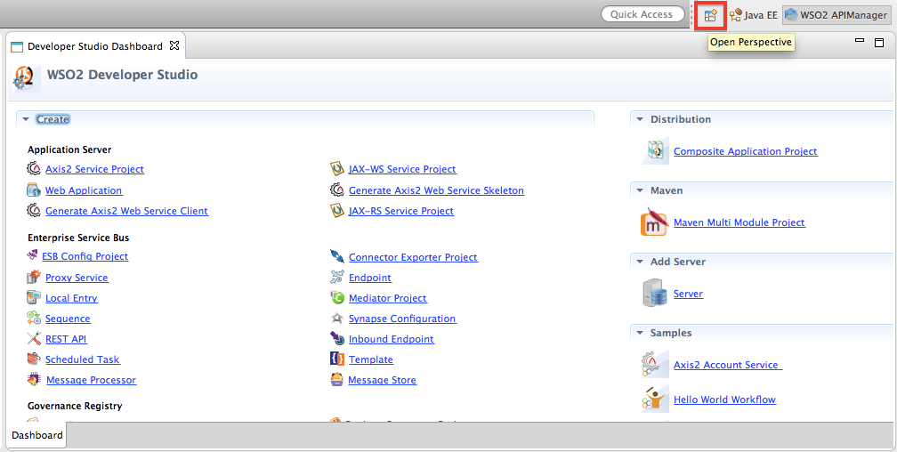897x452 pixels.
Task: Collapse the Create section
Action: pyautogui.click(x=26, y=119)
